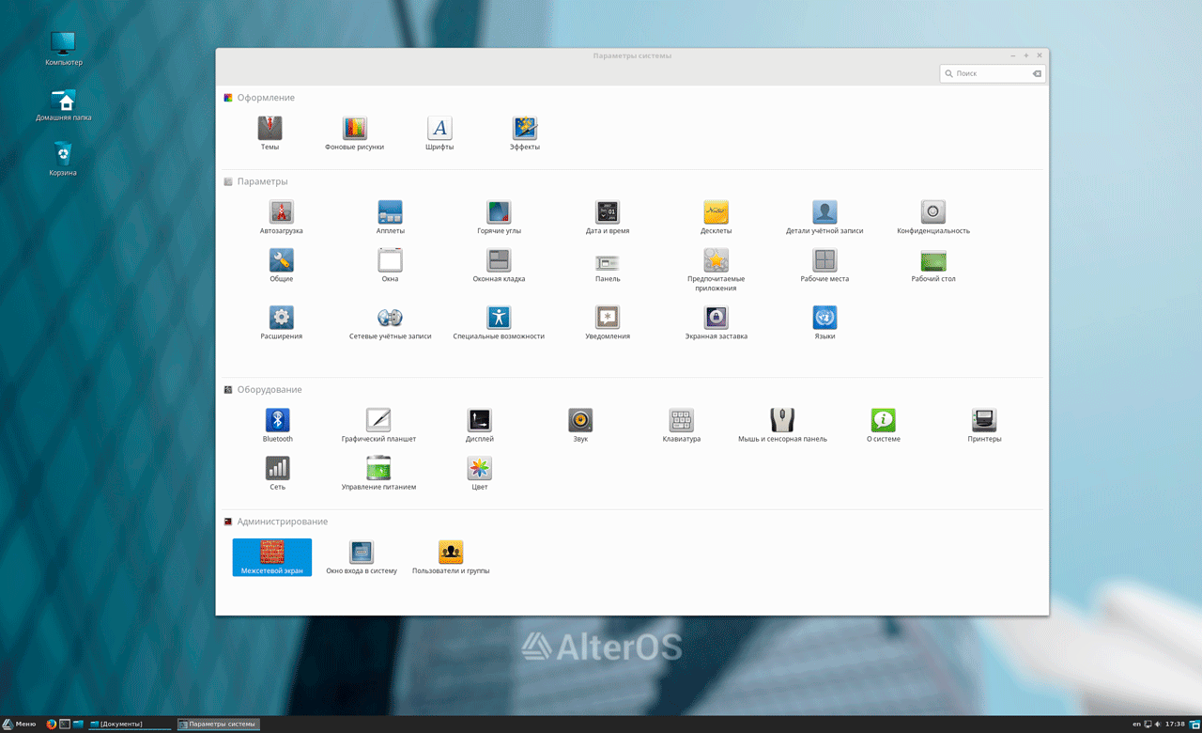
Task: Open Графический планшет tablet settings
Action: [378, 426]
